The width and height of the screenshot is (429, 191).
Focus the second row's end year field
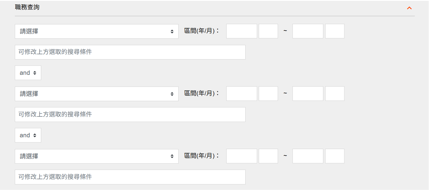click(x=308, y=93)
